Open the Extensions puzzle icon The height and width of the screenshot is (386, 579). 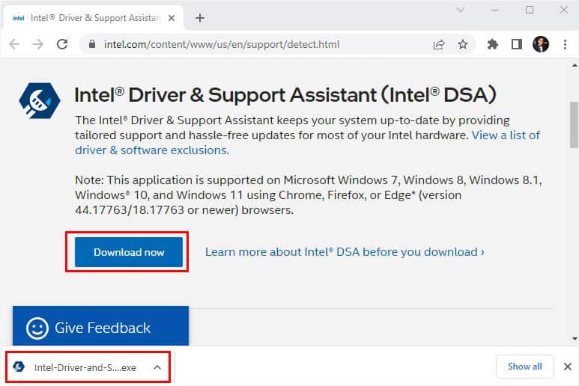(x=493, y=45)
